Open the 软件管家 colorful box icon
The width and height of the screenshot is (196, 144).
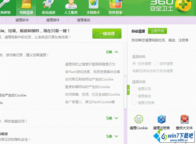click(116, 4)
